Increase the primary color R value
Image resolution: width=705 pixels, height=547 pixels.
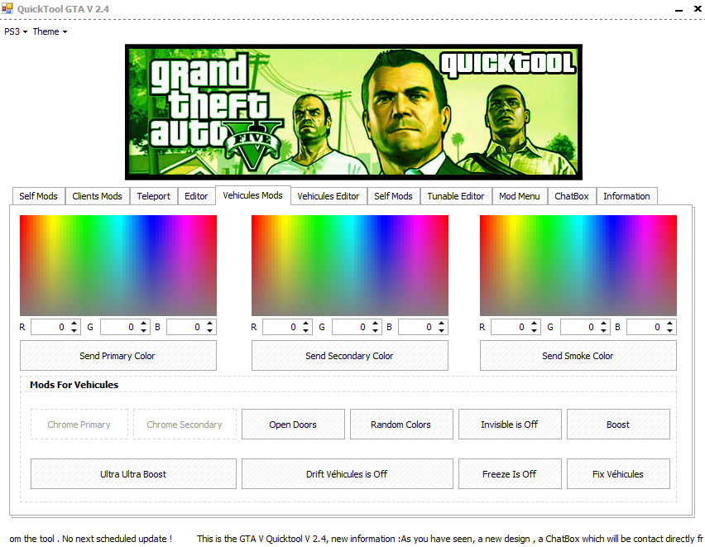coord(74,323)
